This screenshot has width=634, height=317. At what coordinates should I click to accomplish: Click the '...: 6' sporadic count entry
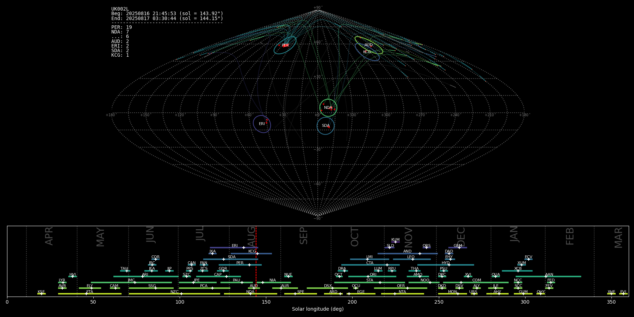(120, 37)
